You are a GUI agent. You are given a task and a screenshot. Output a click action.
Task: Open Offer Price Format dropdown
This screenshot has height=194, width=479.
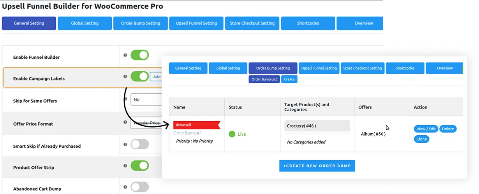coord(146,123)
